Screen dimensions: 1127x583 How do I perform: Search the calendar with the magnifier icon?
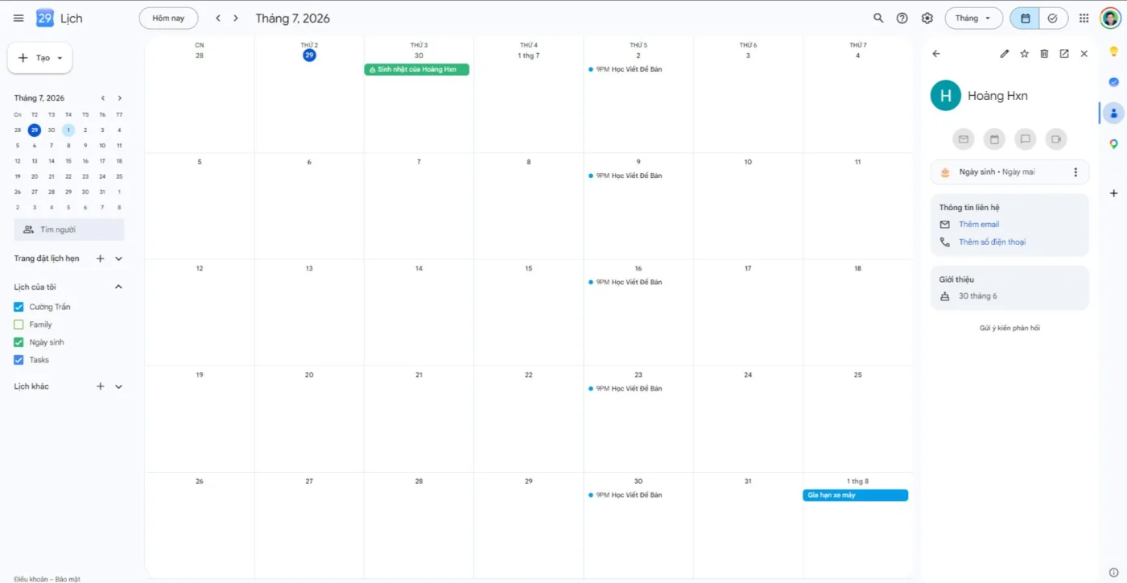point(878,18)
